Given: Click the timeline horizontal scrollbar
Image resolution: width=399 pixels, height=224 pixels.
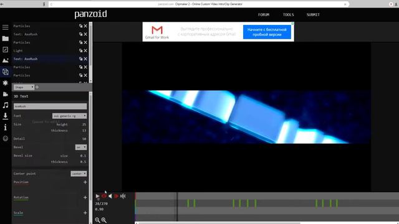Looking at the screenshot, I should click(x=219, y=223).
